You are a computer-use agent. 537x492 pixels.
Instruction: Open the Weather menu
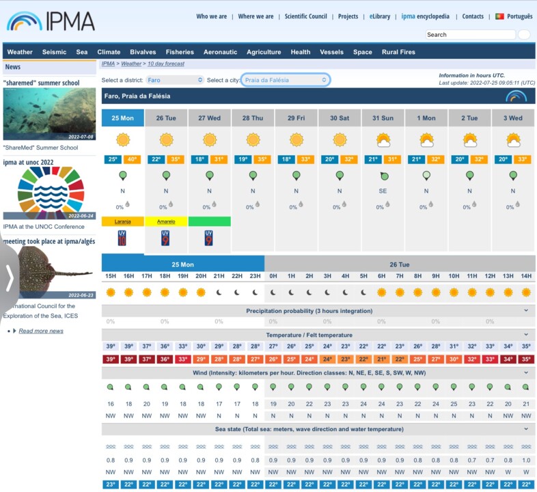click(20, 52)
